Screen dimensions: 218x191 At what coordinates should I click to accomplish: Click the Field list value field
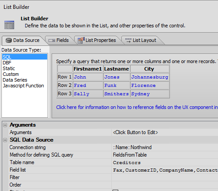click(x=165, y=170)
